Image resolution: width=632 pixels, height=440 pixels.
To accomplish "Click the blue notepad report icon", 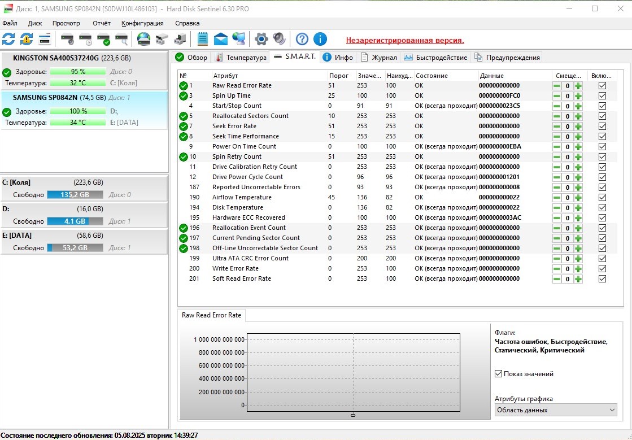I will click(x=203, y=39).
